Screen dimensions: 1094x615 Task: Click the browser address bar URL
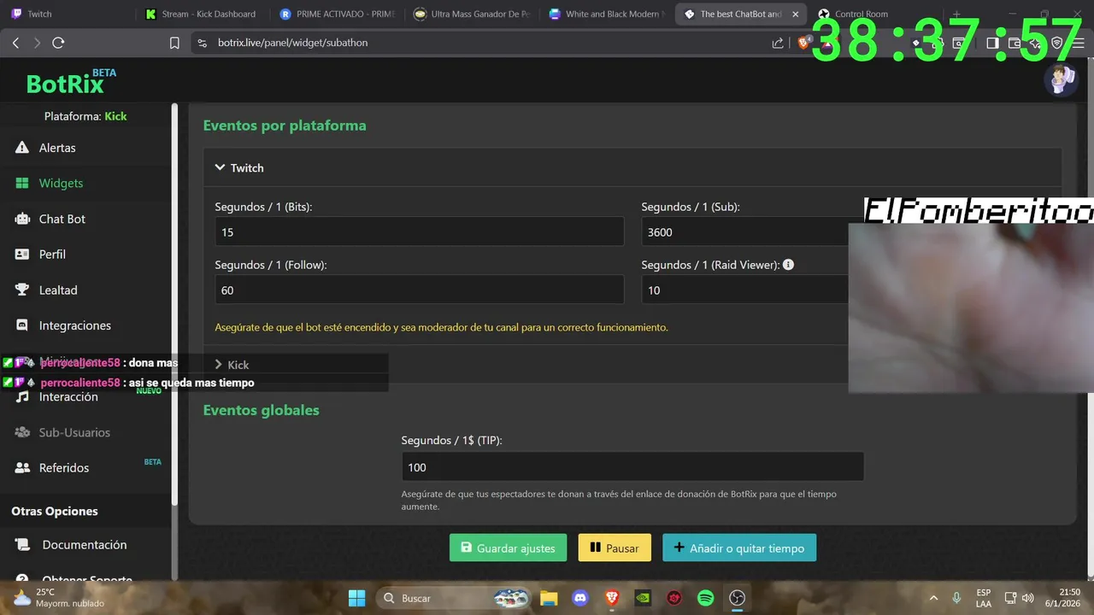tap(293, 43)
